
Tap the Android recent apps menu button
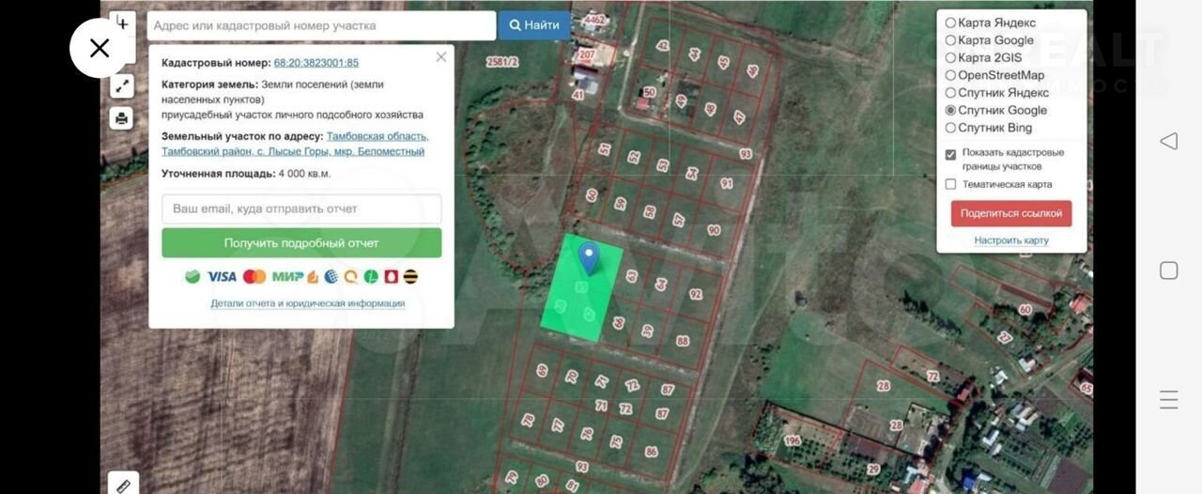click(1168, 399)
